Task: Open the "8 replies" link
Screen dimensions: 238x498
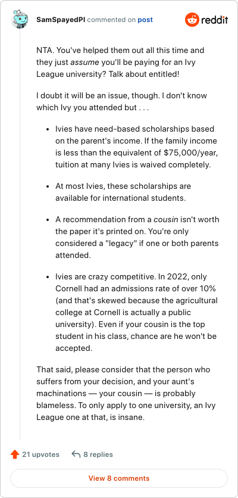Action: (98, 455)
